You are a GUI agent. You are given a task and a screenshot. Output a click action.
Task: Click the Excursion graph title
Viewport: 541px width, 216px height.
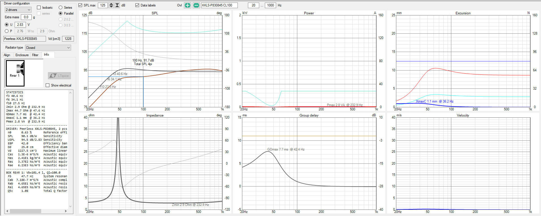tap(463, 13)
